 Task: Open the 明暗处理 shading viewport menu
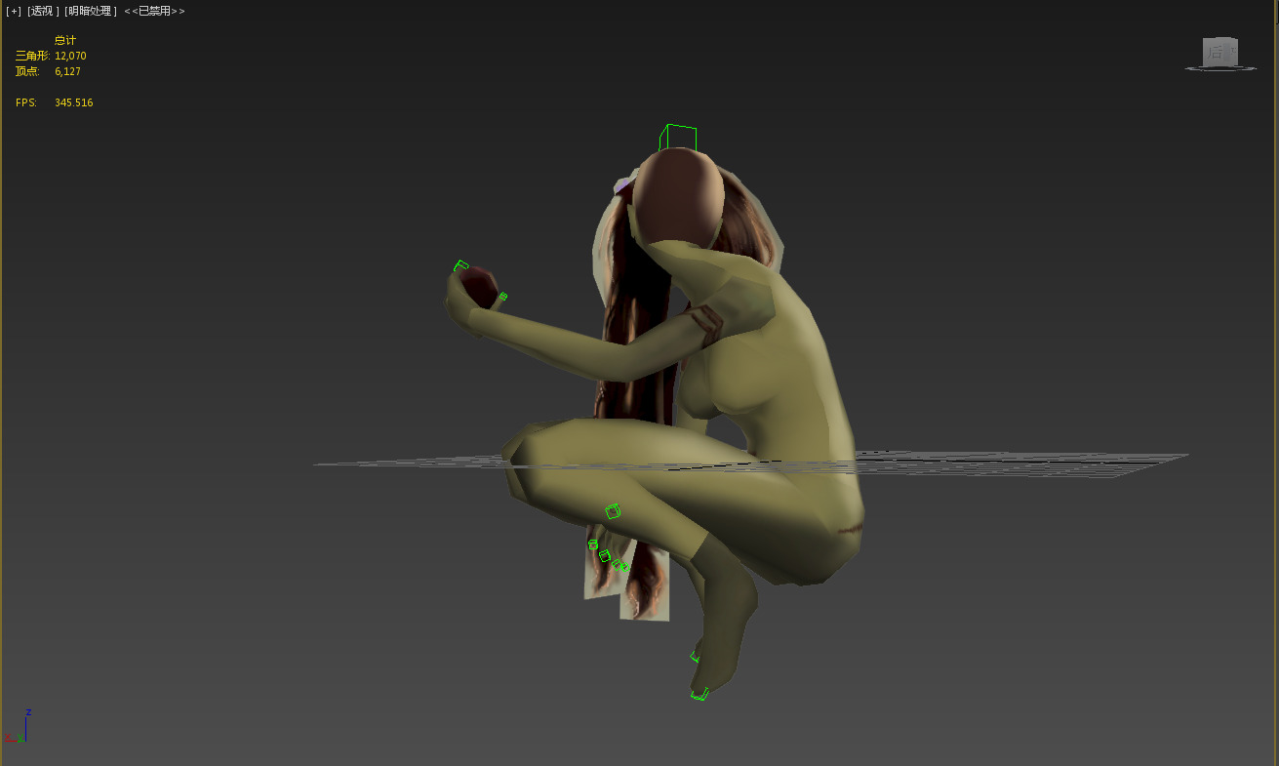click(91, 11)
